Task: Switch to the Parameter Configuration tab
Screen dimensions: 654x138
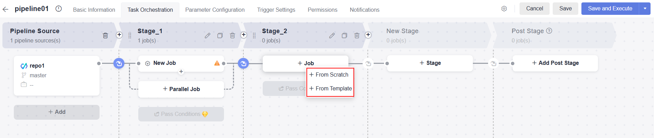Action: pyautogui.click(x=215, y=10)
